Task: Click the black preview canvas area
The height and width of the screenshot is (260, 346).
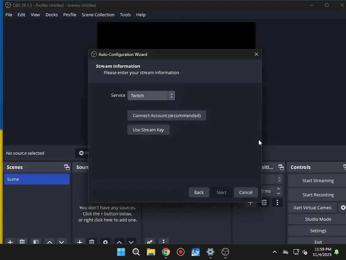Action: (176, 35)
